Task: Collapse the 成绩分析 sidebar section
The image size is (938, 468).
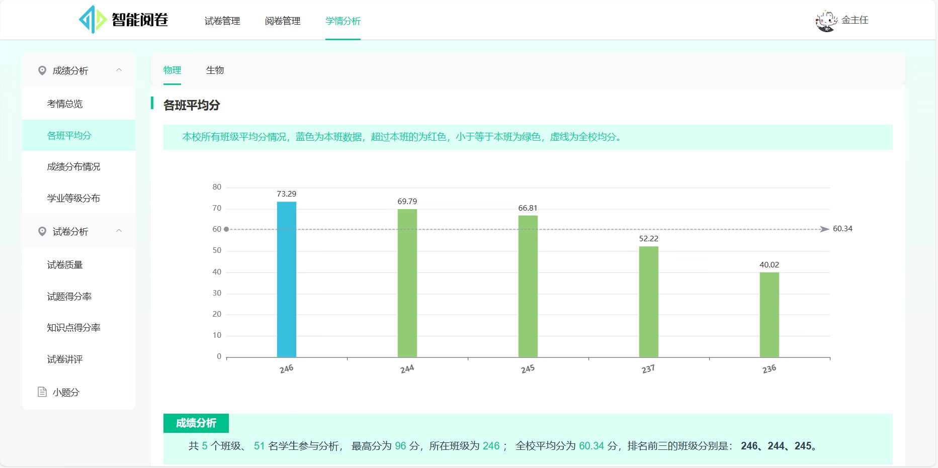Action: point(120,70)
